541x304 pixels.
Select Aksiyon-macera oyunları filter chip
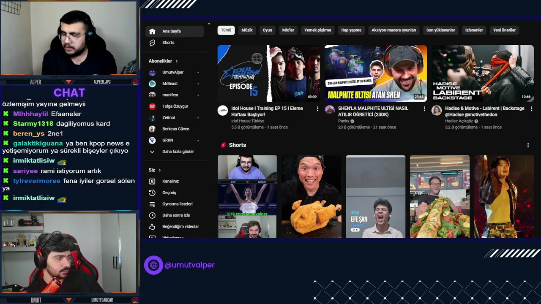click(393, 30)
